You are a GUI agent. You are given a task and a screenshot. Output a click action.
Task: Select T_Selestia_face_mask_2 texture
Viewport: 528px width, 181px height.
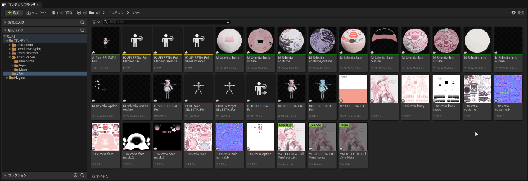[137, 145]
